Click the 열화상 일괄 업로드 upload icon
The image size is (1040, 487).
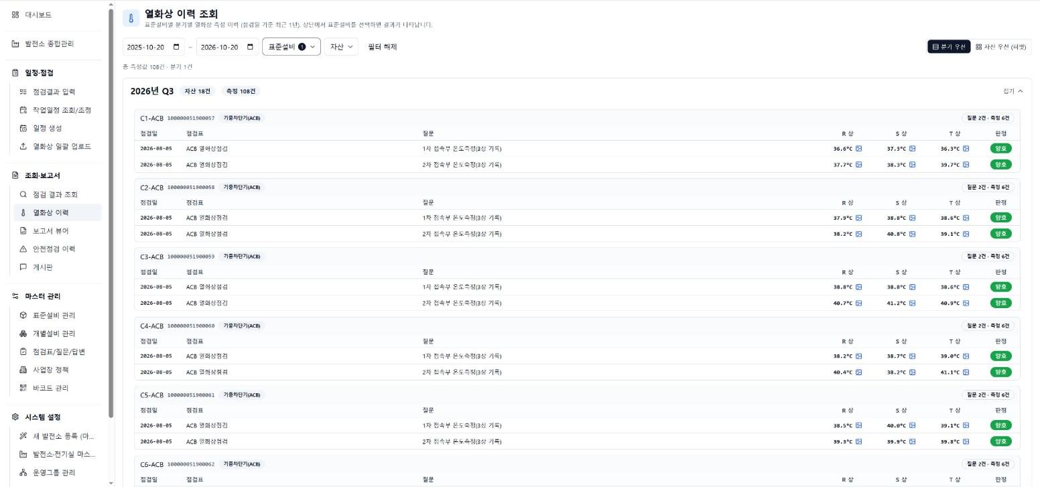coord(23,146)
